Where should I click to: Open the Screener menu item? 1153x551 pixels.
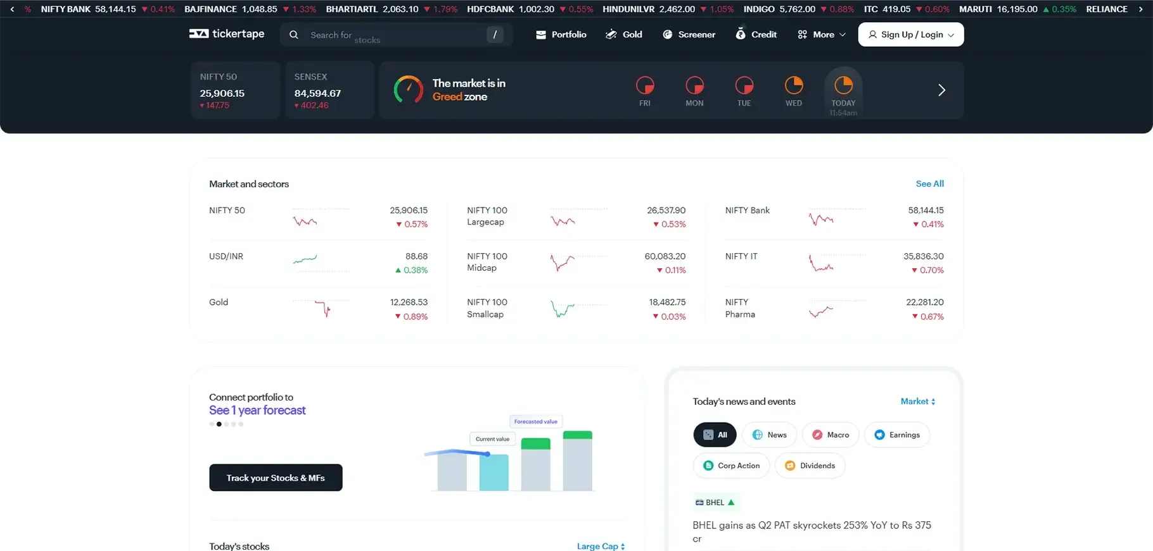(689, 35)
